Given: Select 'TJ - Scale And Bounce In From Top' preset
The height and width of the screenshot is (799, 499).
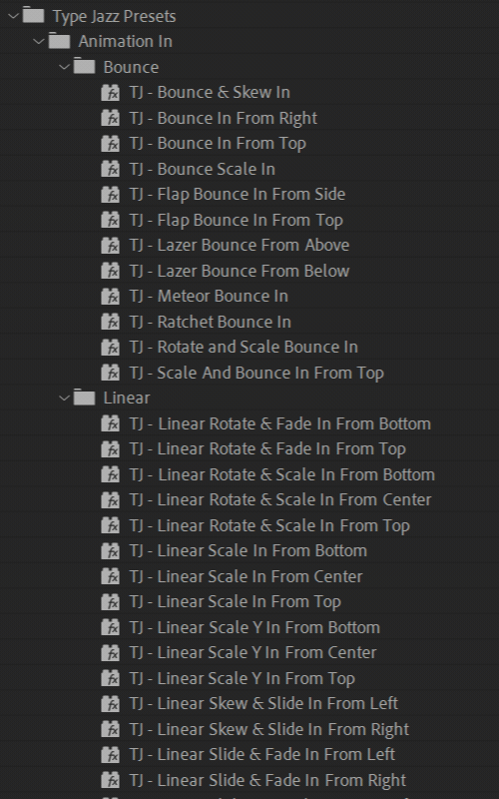Looking at the screenshot, I should click(x=256, y=373).
